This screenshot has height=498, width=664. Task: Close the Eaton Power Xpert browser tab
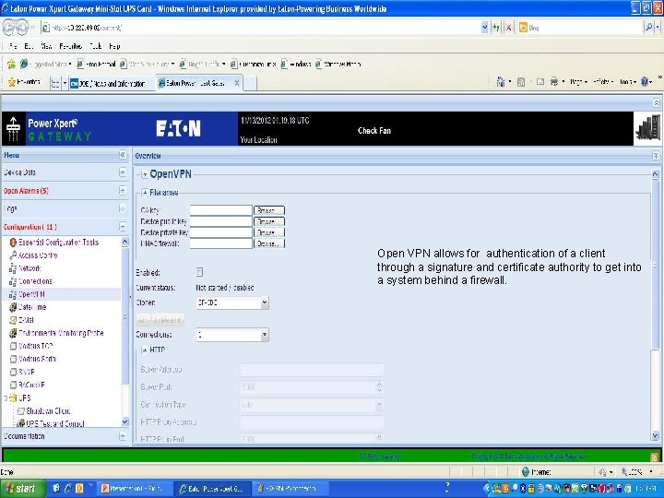click(x=237, y=83)
